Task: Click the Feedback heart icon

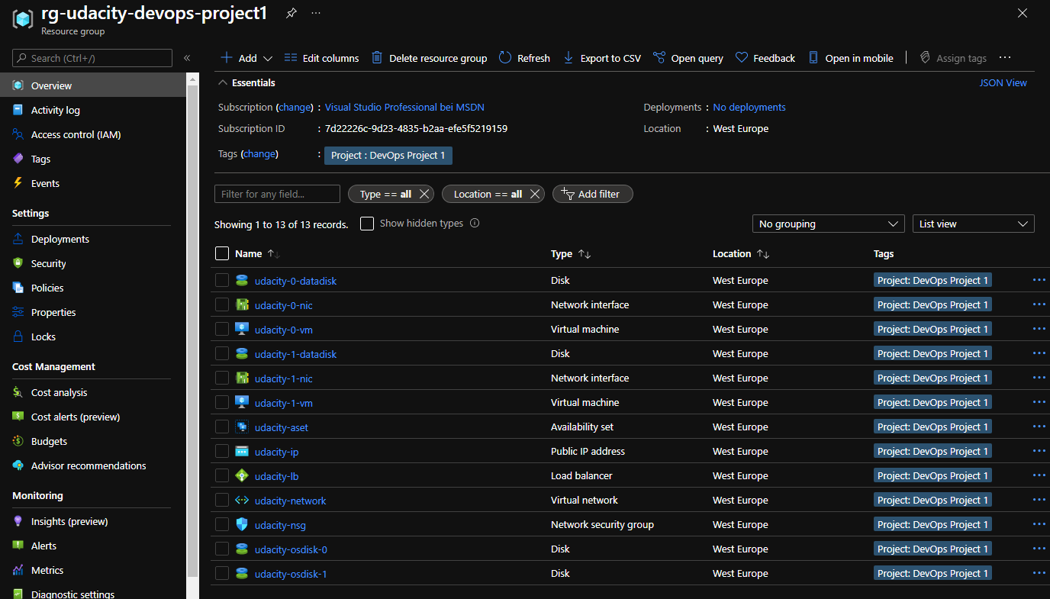Action: [x=742, y=58]
